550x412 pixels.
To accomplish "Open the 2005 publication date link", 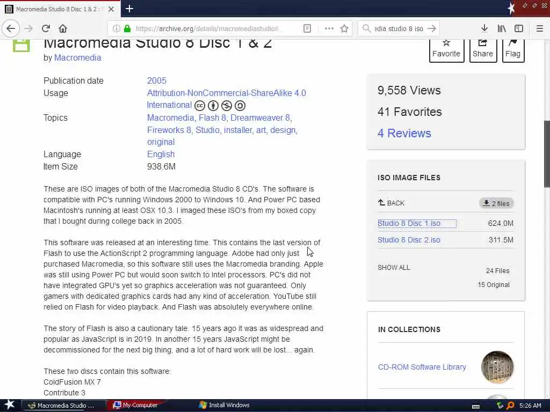I will (156, 80).
